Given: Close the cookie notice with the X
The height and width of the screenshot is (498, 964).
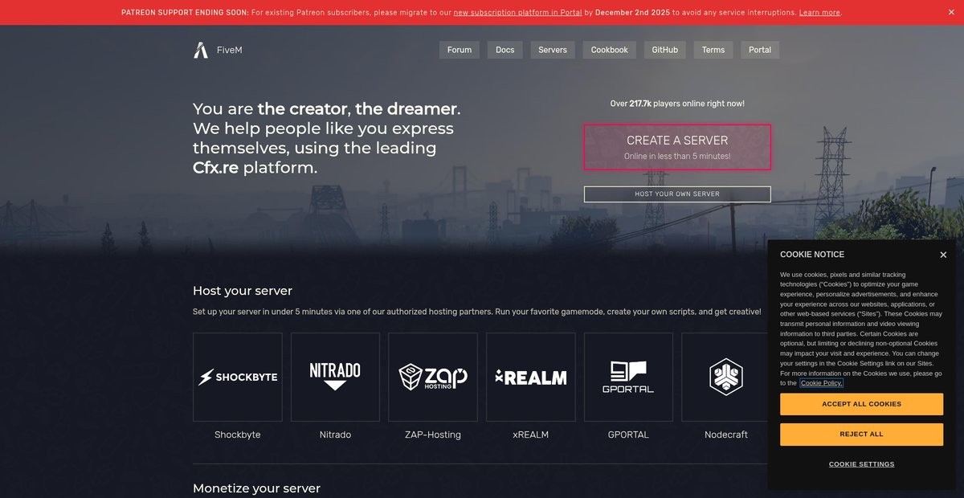Looking at the screenshot, I should coord(943,255).
